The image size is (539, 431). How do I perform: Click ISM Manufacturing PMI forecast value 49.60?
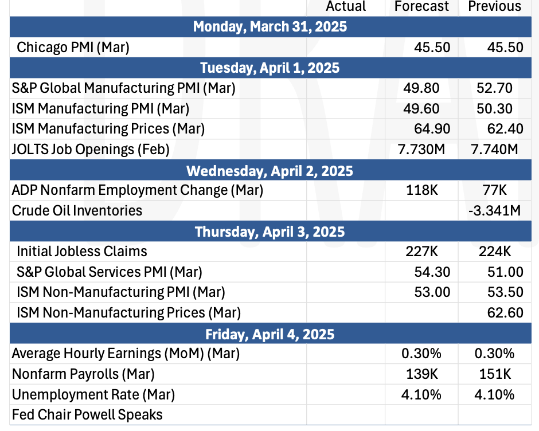[x=421, y=108]
